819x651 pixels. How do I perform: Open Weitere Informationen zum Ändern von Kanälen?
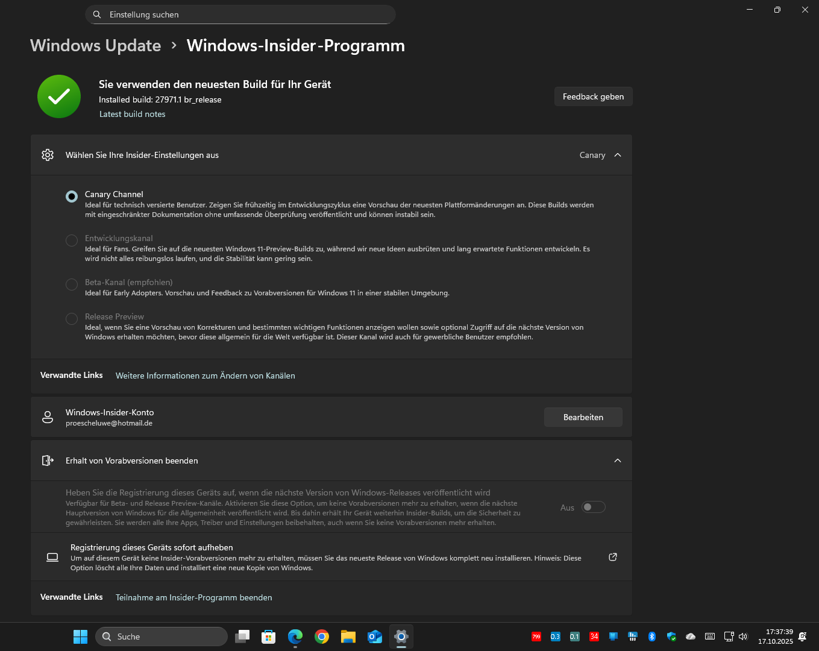[206, 376]
